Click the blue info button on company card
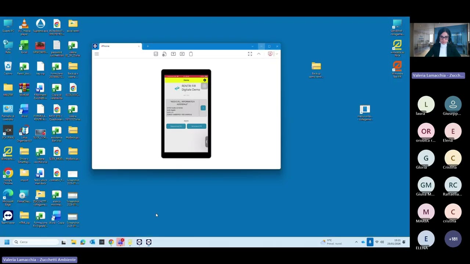 (x=203, y=108)
